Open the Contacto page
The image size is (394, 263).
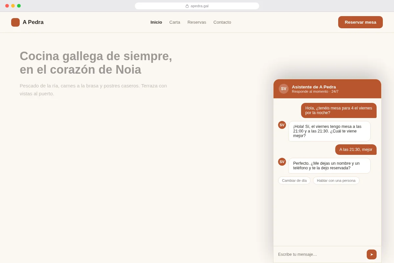coord(222,22)
